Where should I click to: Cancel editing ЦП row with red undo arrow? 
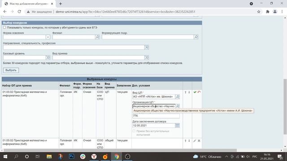[x=199, y=92]
